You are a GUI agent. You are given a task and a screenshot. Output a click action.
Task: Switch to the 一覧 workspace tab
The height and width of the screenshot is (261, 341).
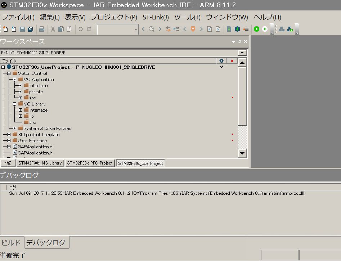[8, 163]
